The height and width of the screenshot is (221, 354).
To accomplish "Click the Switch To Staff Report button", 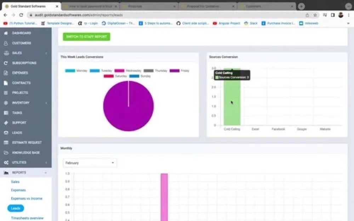I will click(86, 36).
